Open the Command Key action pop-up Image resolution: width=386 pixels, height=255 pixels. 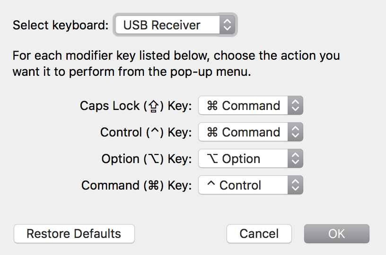pos(244,185)
